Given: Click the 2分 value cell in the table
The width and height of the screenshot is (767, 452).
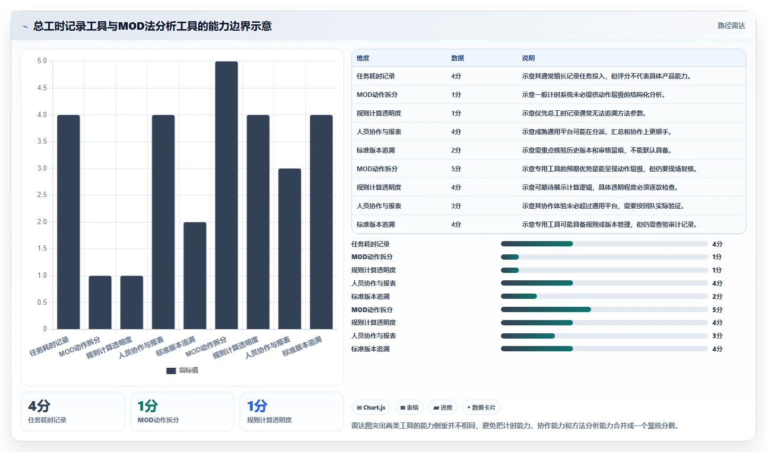Looking at the screenshot, I should pyautogui.click(x=456, y=150).
